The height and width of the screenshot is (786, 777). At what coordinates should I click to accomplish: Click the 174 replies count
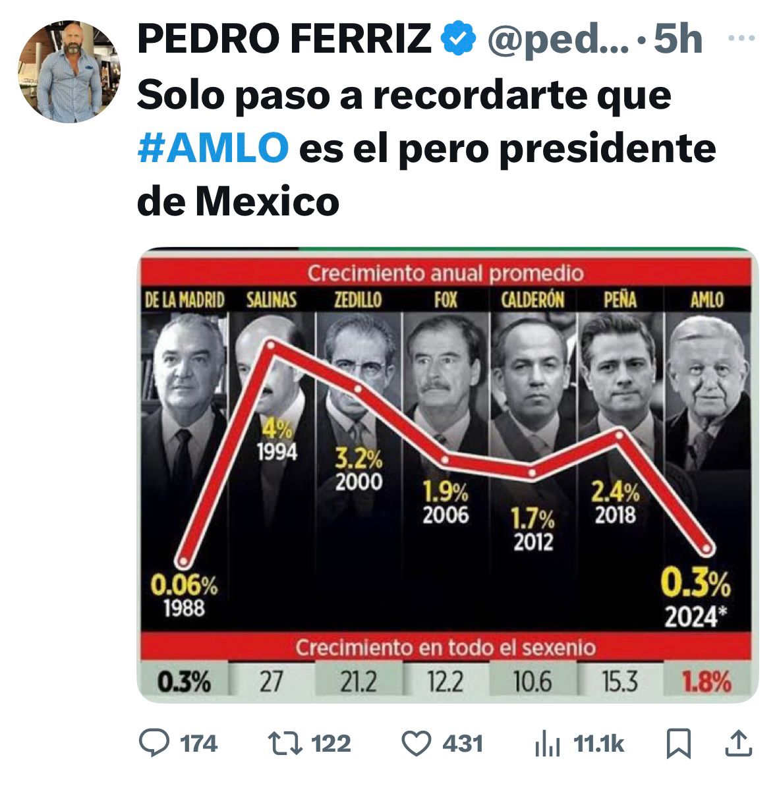(x=198, y=744)
